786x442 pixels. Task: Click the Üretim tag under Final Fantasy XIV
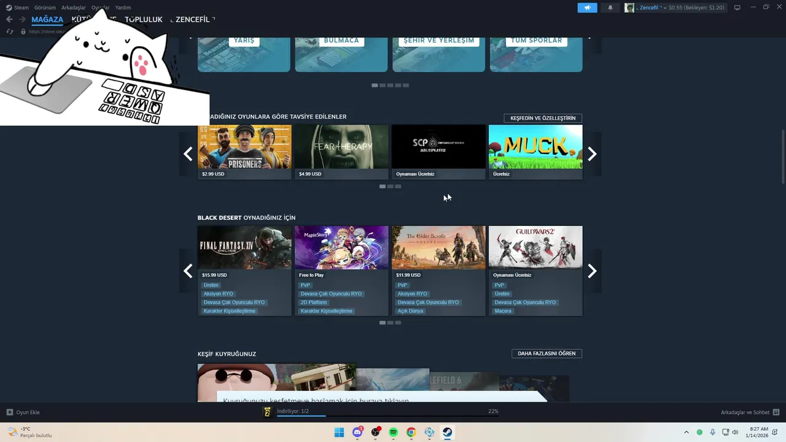coord(211,285)
